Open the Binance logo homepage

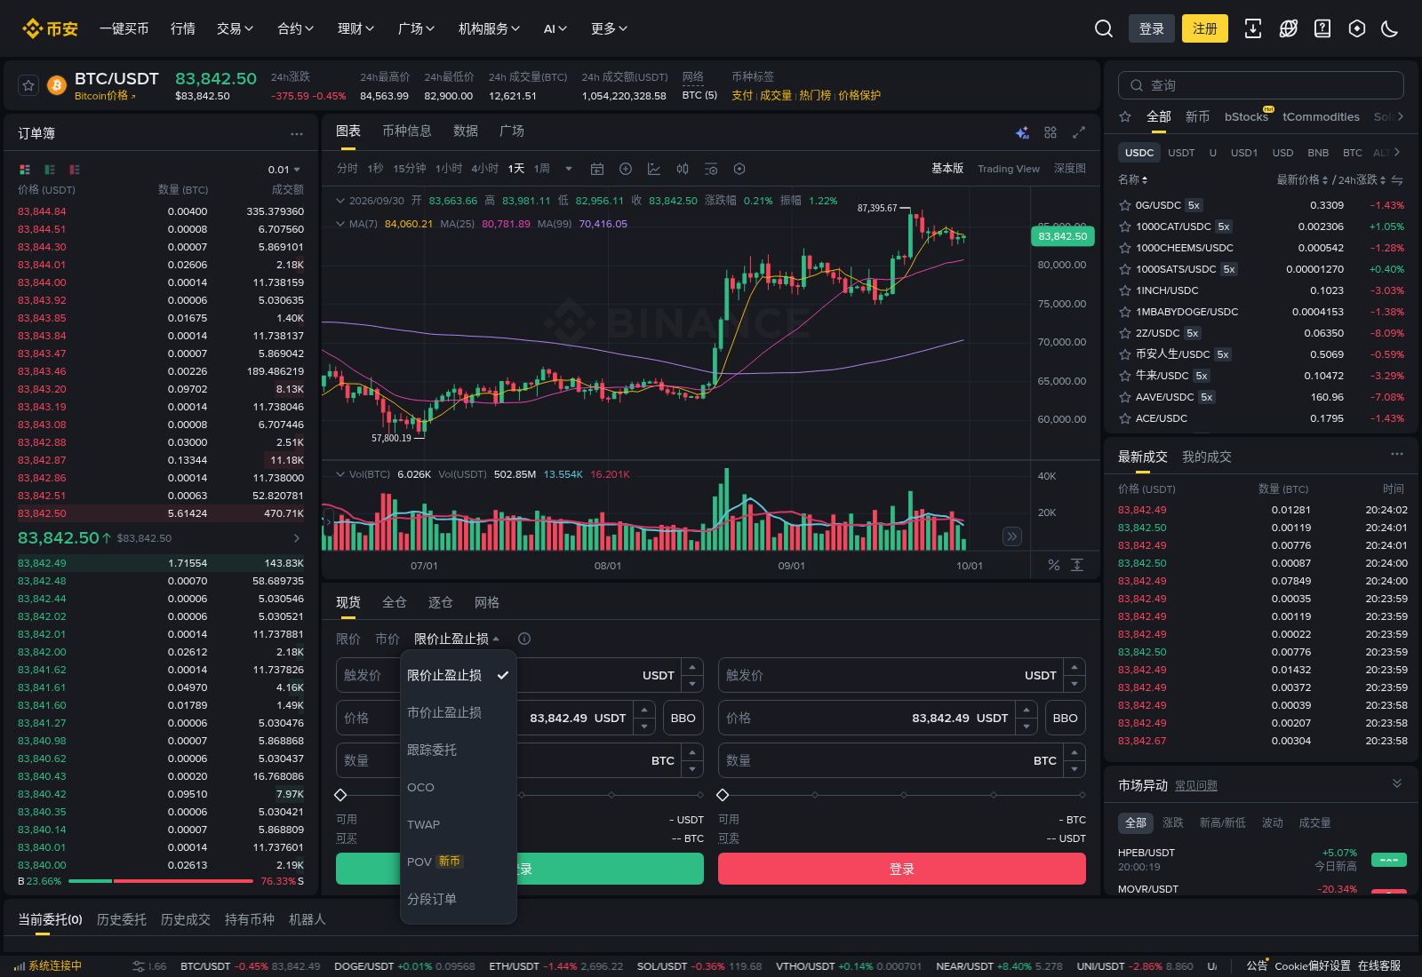50,29
